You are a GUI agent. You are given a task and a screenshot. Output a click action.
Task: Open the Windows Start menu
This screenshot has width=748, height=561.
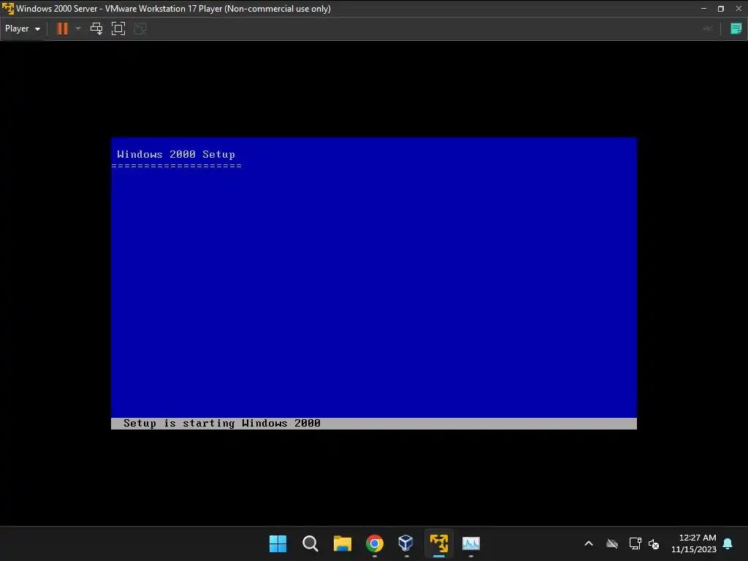point(278,543)
